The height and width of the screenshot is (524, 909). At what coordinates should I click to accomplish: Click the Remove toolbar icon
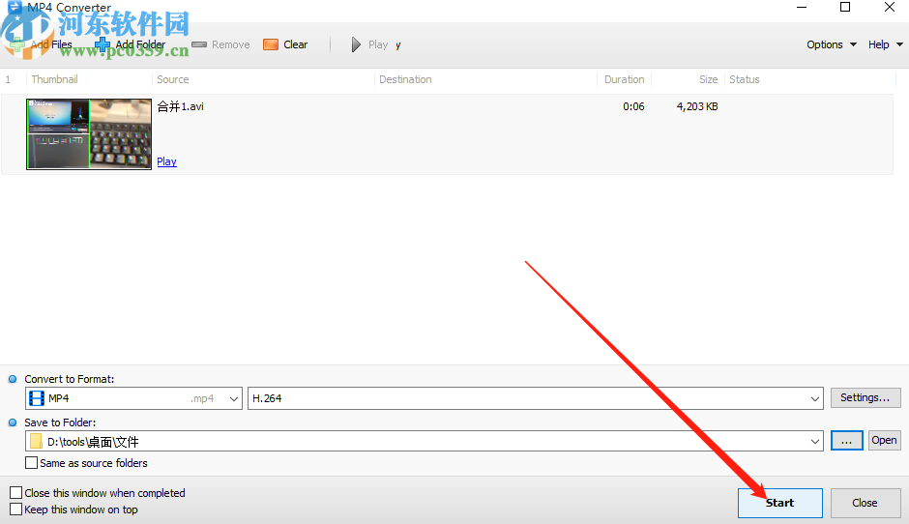[199, 44]
